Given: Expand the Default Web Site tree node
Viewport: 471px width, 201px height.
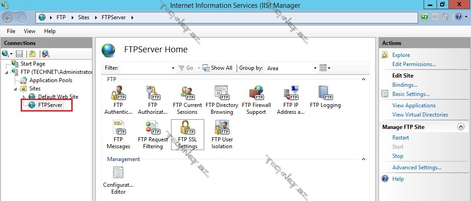Looking at the screenshot, I should coord(24,97).
